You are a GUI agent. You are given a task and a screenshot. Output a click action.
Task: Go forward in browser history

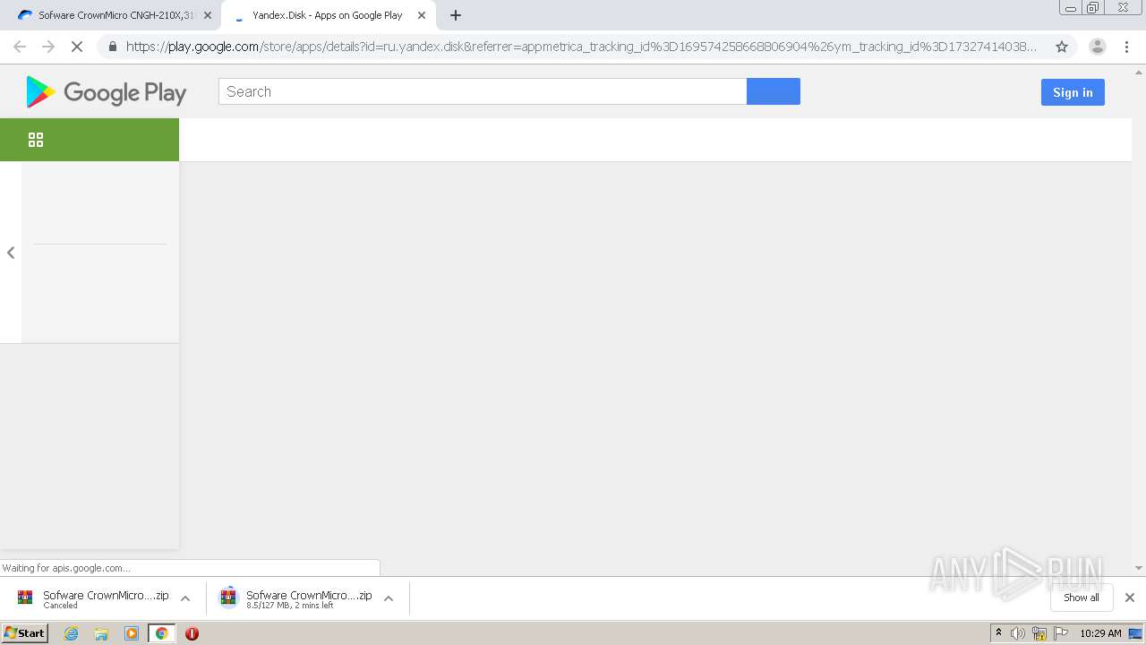coord(48,47)
